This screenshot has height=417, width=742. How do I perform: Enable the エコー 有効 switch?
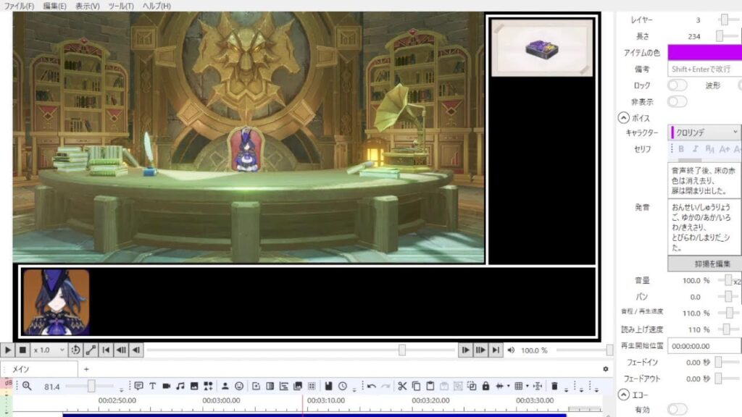pos(677,410)
